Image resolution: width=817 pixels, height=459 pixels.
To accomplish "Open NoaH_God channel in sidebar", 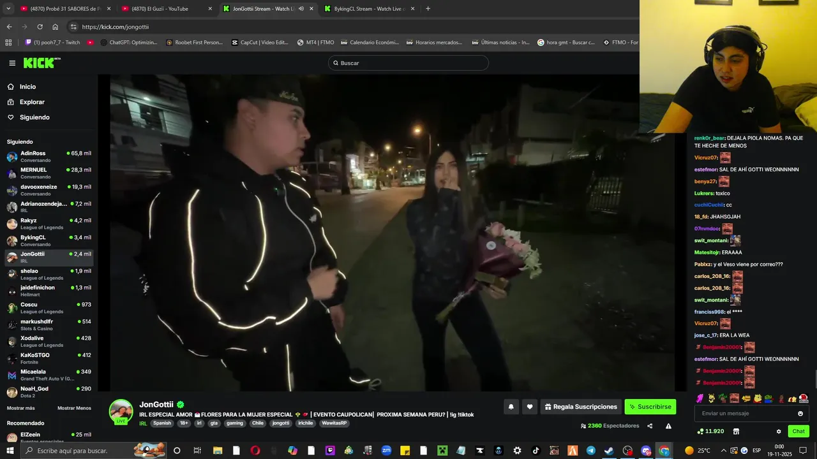I will pos(49,391).
